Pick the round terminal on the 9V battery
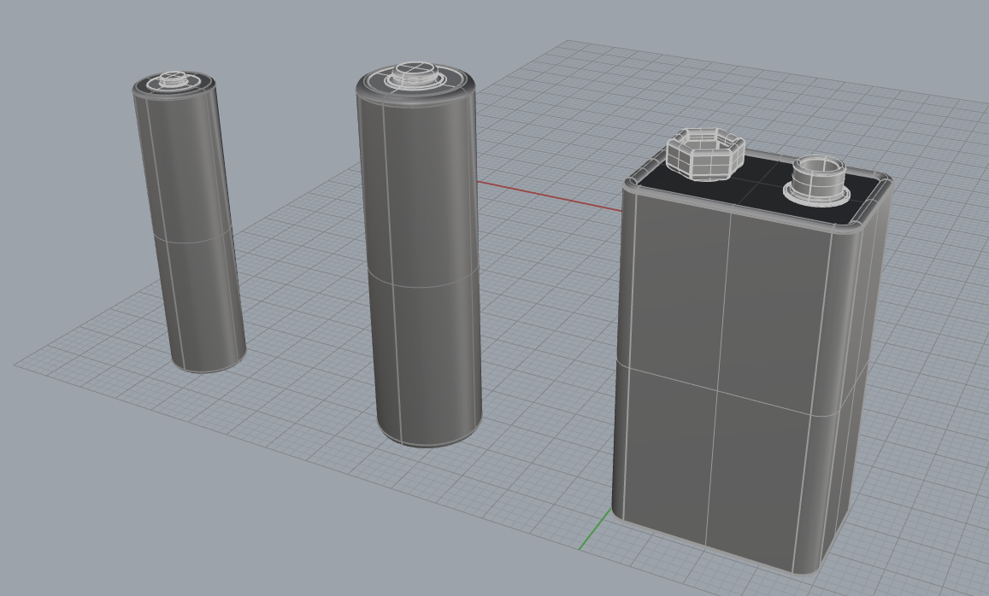This screenshot has height=596, width=989. point(818,181)
